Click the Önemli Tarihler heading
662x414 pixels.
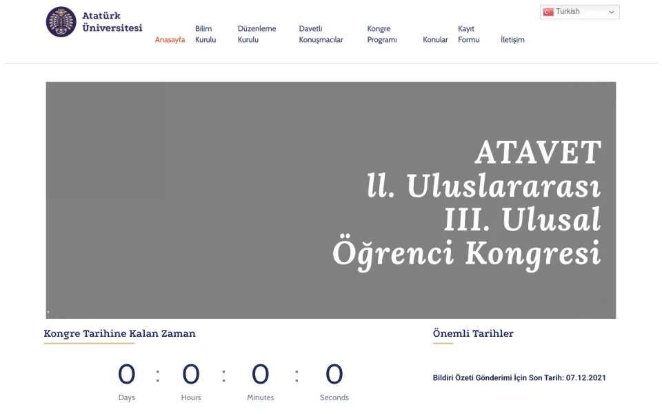pyautogui.click(x=473, y=333)
